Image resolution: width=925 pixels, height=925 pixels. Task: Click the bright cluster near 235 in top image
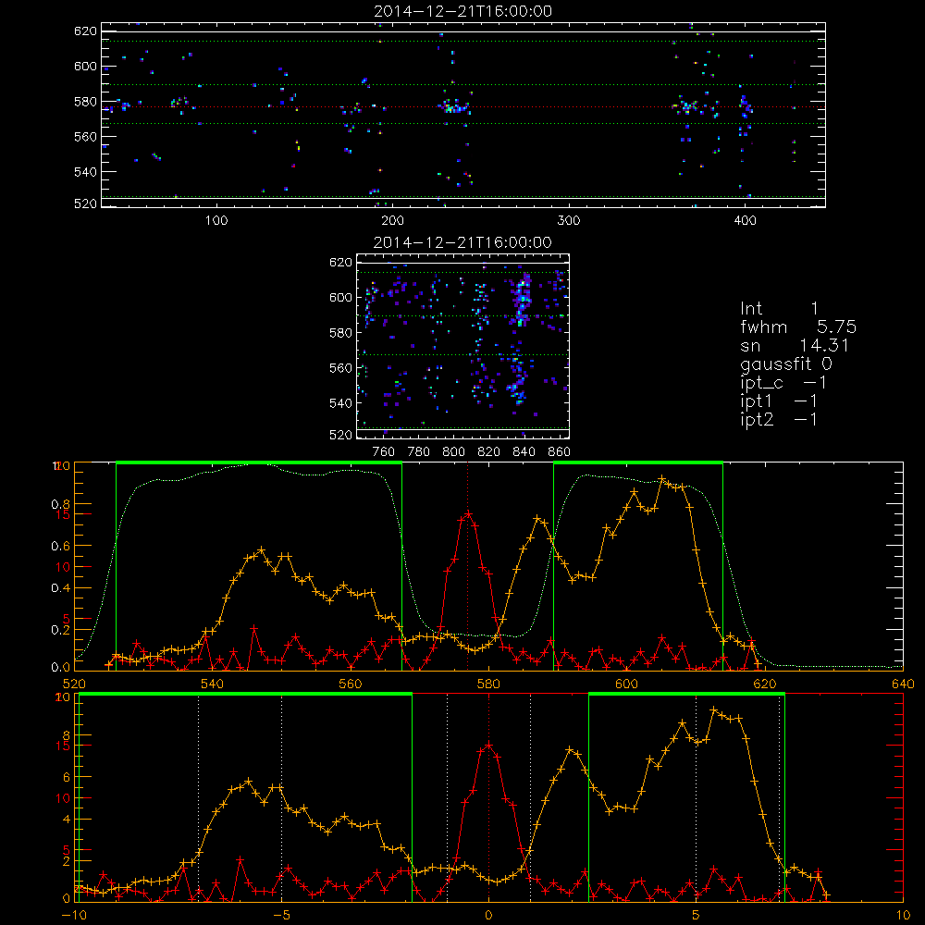453,107
